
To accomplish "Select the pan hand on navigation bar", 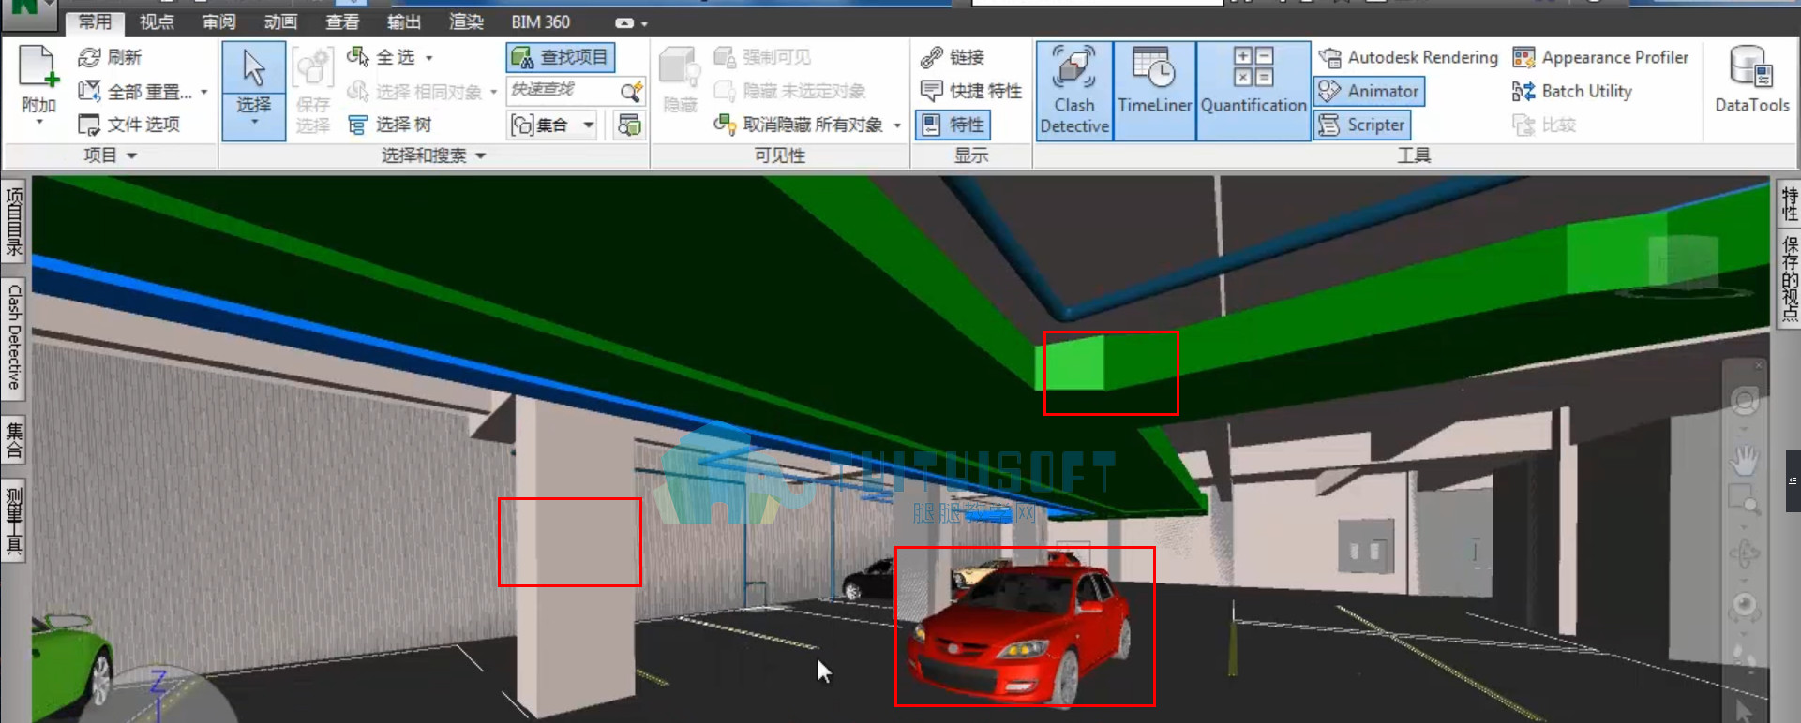I will [1744, 461].
